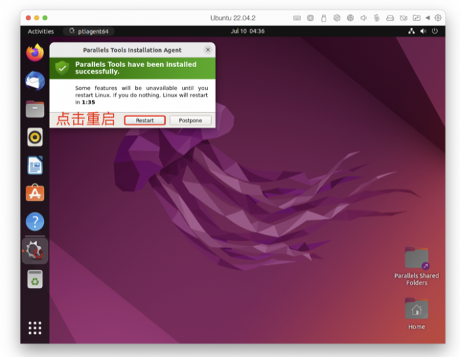Launch Thunderbird Mail from the dock
Image resolution: width=460 pixels, height=357 pixels.
coord(35,80)
